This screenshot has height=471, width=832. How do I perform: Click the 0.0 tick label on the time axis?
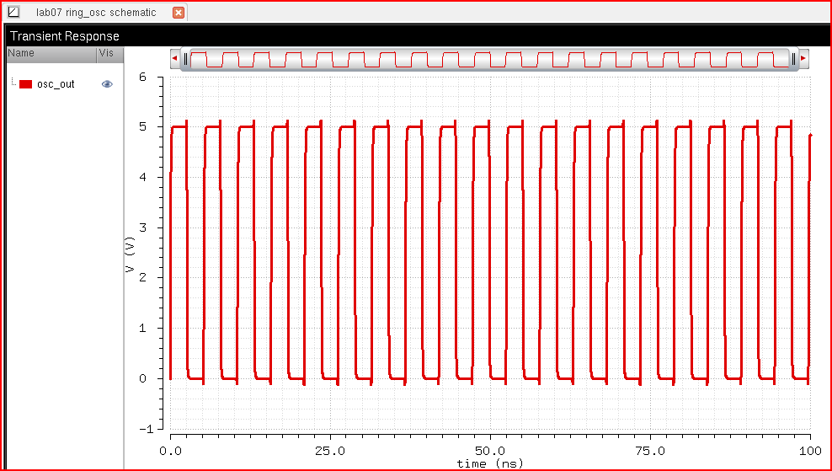[171, 451]
